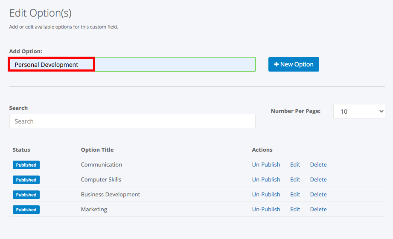Image resolution: width=393 pixels, height=239 pixels.
Task: Click the Published badge for Computer Skills
Action: click(x=26, y=180)
